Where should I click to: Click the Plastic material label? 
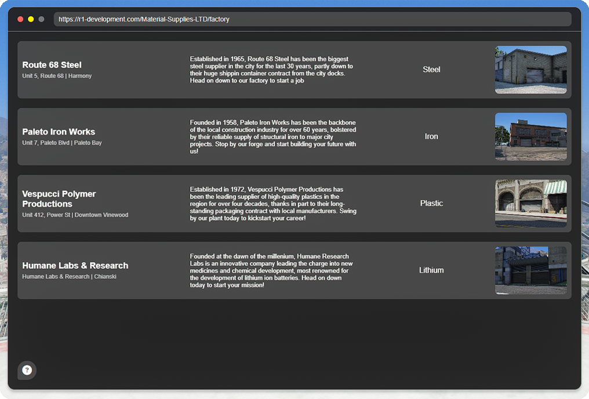click(431, 203)
